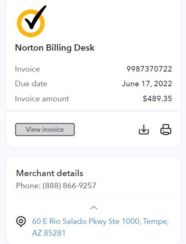Image resolution: width=186 pixels, height=244 pixels.
Task: Open the View invoice button
Action: [x=45, y=130]
